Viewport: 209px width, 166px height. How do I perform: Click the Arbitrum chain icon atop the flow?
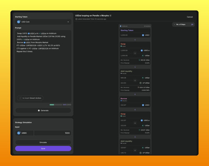[121, 26]
